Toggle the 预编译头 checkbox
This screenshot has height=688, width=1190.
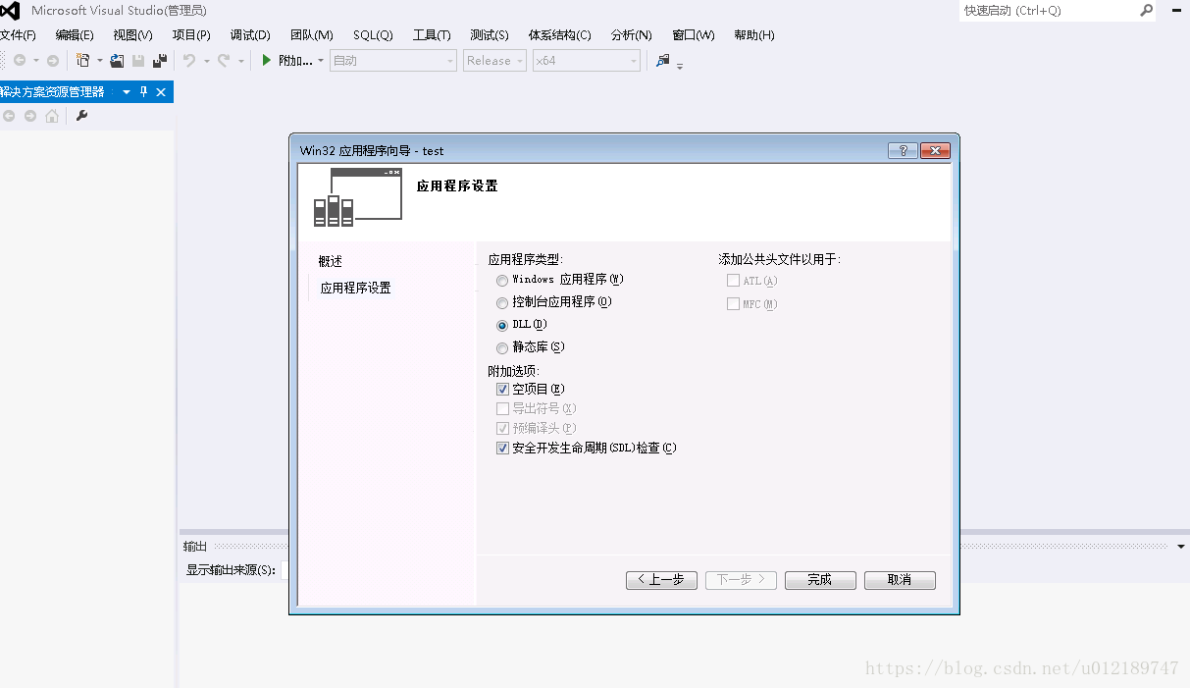click(502, 428)
